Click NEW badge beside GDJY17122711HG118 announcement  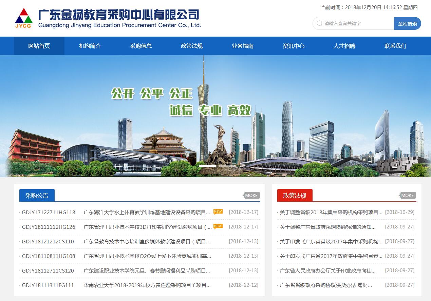[x=218, y=212]
